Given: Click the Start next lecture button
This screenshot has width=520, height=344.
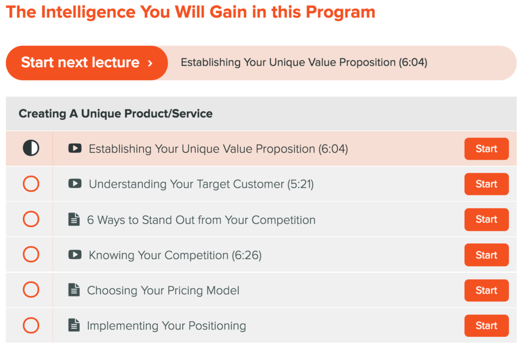Looking at the screenshot, I should coord(87,63).
